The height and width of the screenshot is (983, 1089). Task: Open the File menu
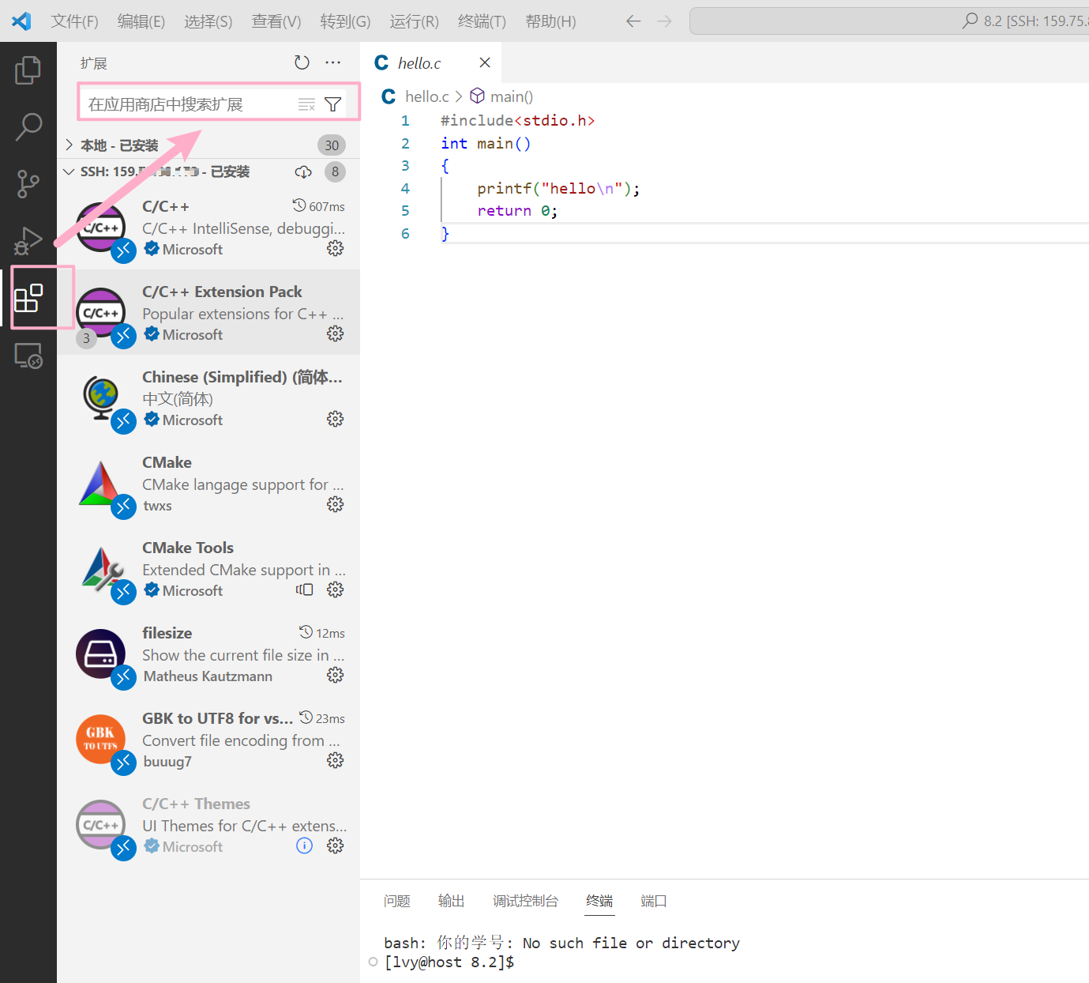[75, 21]
